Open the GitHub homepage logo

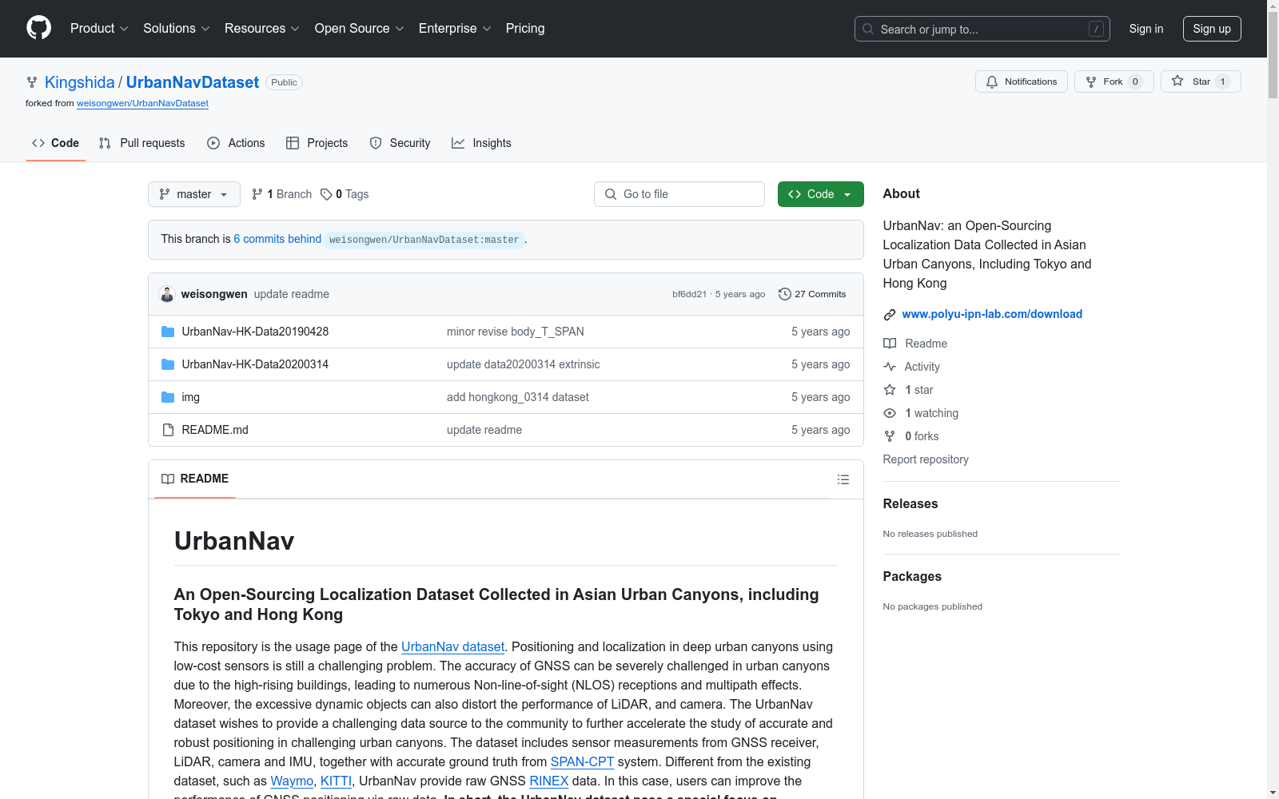pyautogui.click(x=38, y=28)
